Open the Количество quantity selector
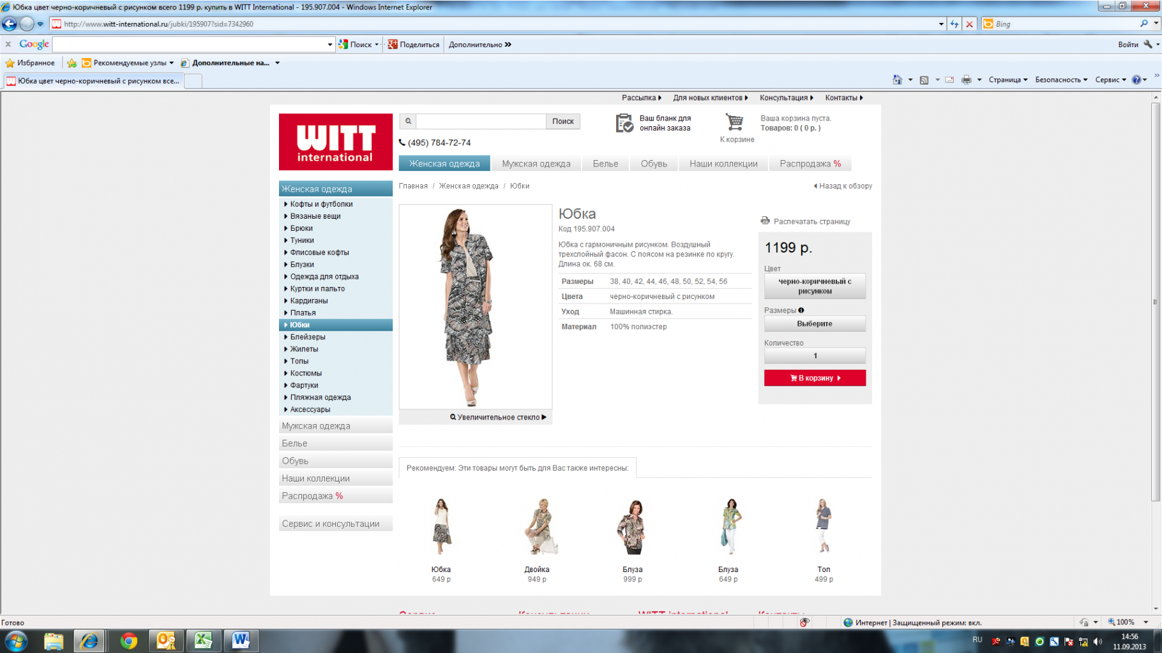Viewport: 1162px width, 653px height. point(815,356)
